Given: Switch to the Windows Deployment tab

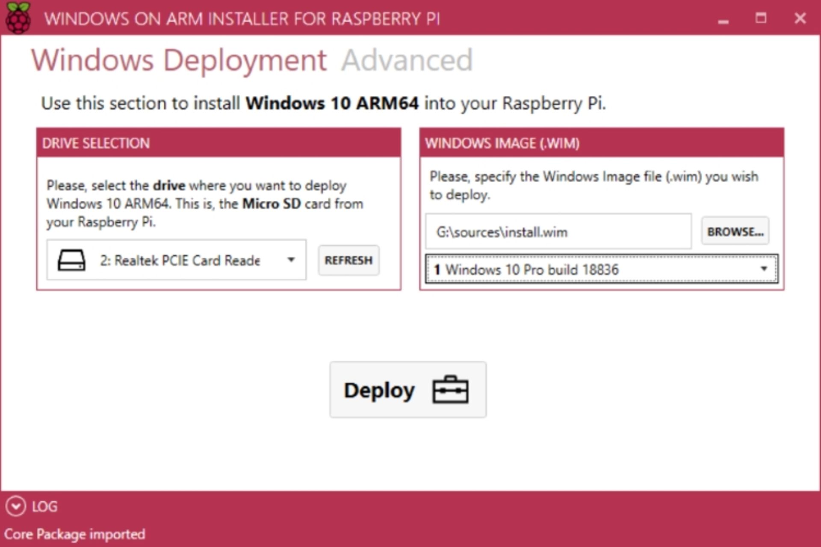Looking at the screenshot, I should [x=179, y=60].
